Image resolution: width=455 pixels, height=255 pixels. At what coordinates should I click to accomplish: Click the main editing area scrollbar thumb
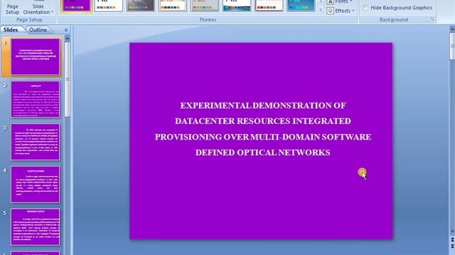coord(452,46)
